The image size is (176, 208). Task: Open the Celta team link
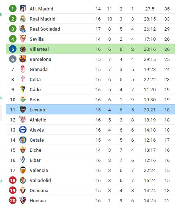point(35,79)
